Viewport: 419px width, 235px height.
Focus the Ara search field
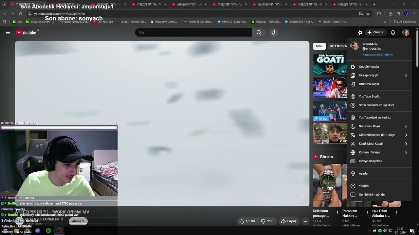click(193, 32)
